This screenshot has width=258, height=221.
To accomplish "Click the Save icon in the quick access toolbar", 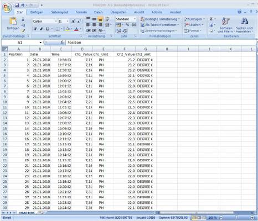I will [17, 6].
